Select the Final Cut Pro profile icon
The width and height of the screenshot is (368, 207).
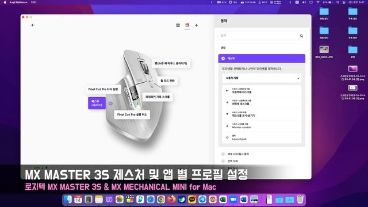point(187,25)
